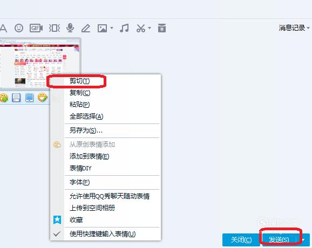Screen dimensions: 312x248
Task: Click the add-to-emoticons smiley plus icon
Action: coord(4,98)
